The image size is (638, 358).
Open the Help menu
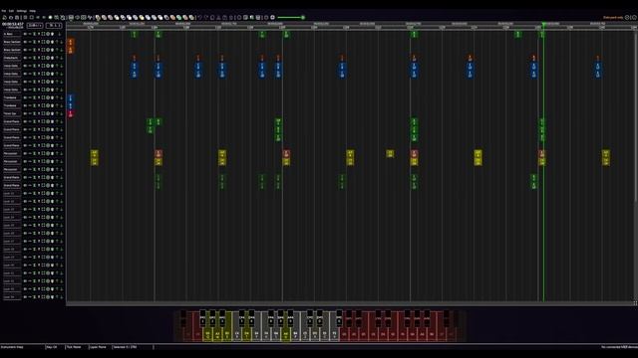click(x=33, y=11)
